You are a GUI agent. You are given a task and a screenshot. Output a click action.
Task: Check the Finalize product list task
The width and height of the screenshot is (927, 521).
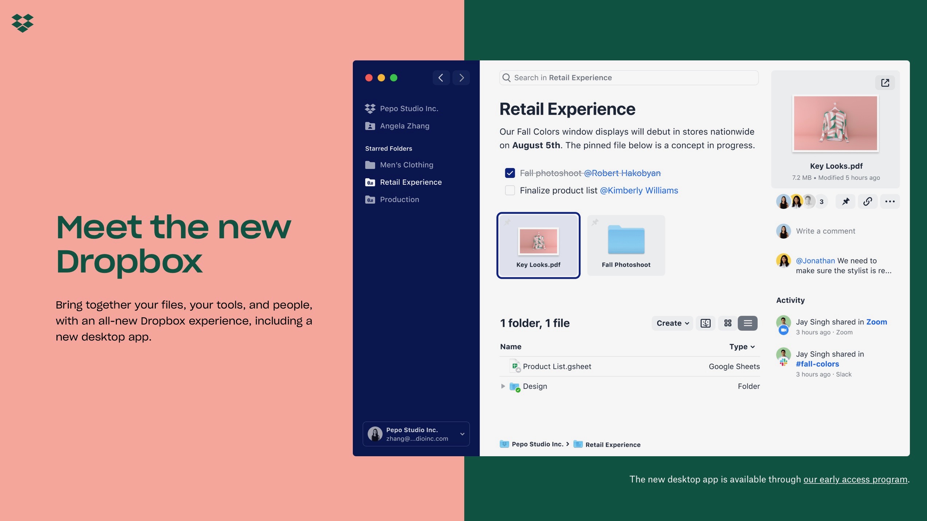tap(510, 190)
